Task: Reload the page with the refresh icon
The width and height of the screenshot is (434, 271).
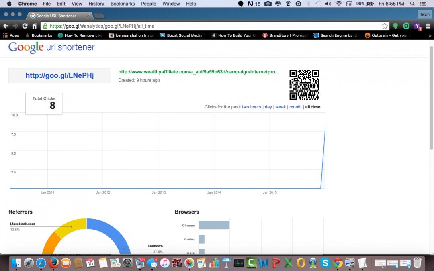Action: [25, 26]
